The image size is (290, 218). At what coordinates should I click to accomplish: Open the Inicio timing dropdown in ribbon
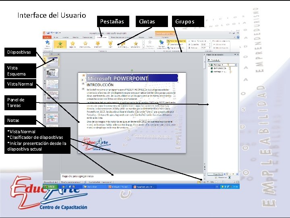[204, 41]
